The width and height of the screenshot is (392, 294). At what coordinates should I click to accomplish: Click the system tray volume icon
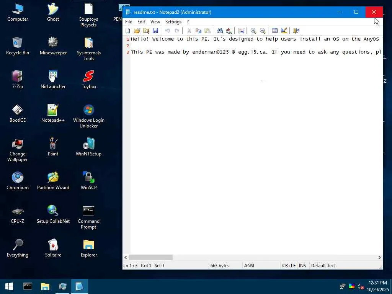point(360,286)
